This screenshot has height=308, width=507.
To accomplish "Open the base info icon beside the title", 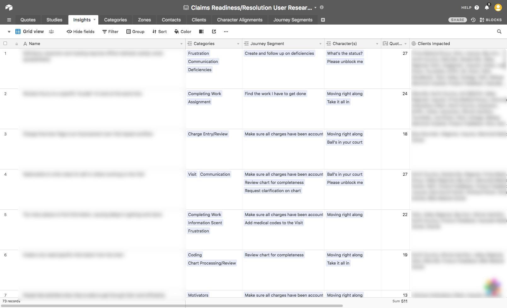I will click(322, 7).
